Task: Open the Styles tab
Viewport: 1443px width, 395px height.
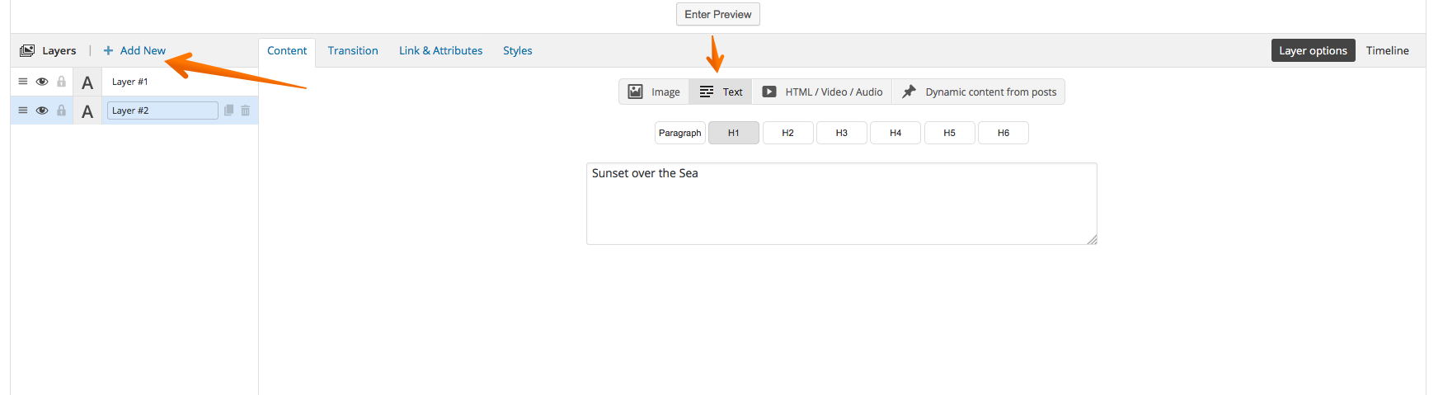Action: [x=518, y=50]
